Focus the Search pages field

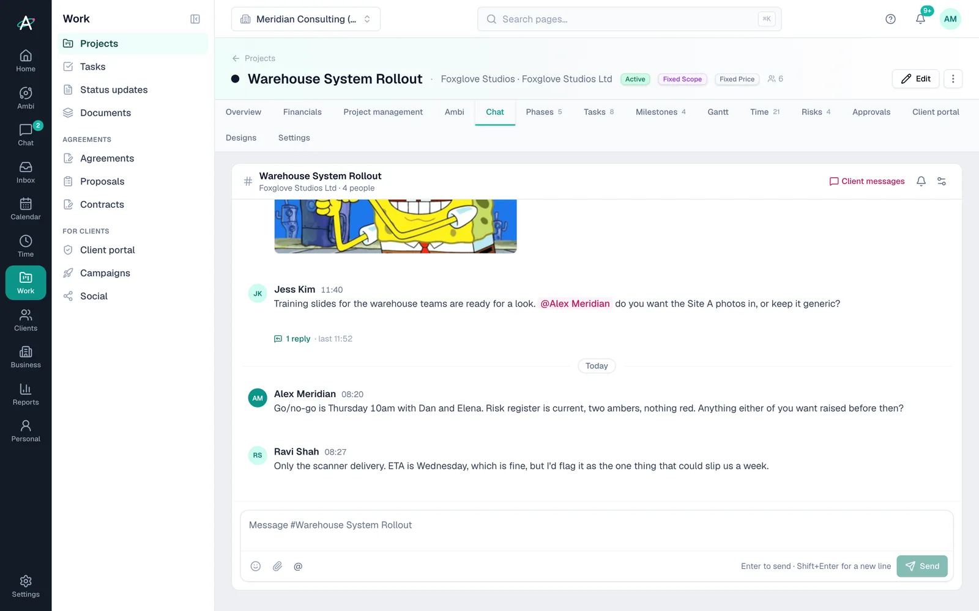[x=629, y=19]
